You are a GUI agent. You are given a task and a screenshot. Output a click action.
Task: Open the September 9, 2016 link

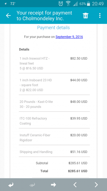[69, 37]
